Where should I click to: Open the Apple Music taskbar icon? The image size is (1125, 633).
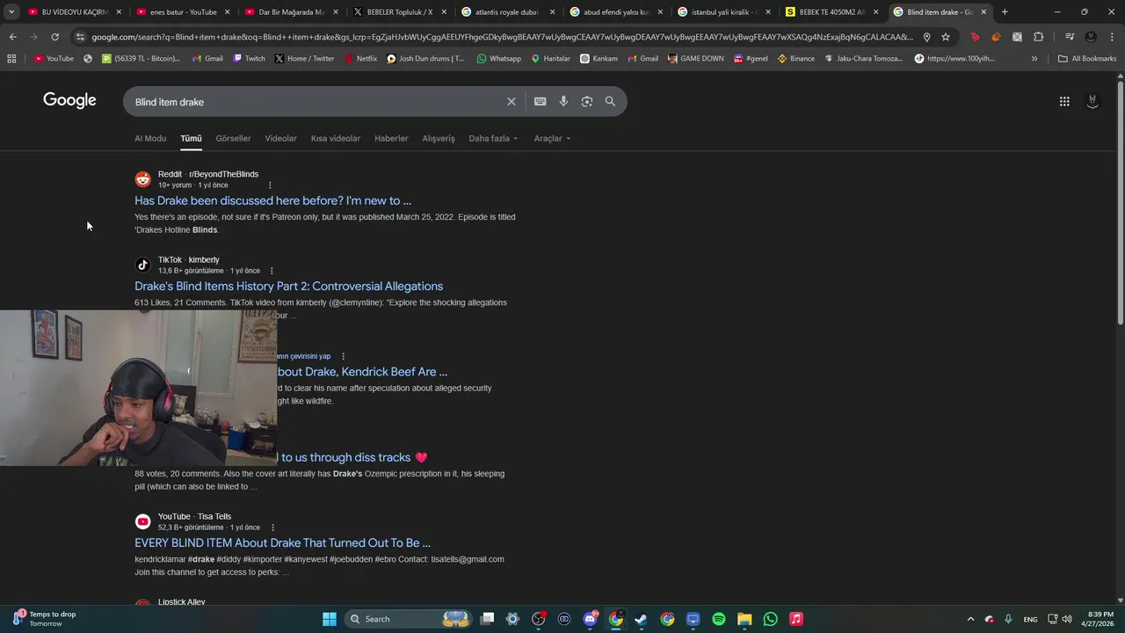point(796,619)
